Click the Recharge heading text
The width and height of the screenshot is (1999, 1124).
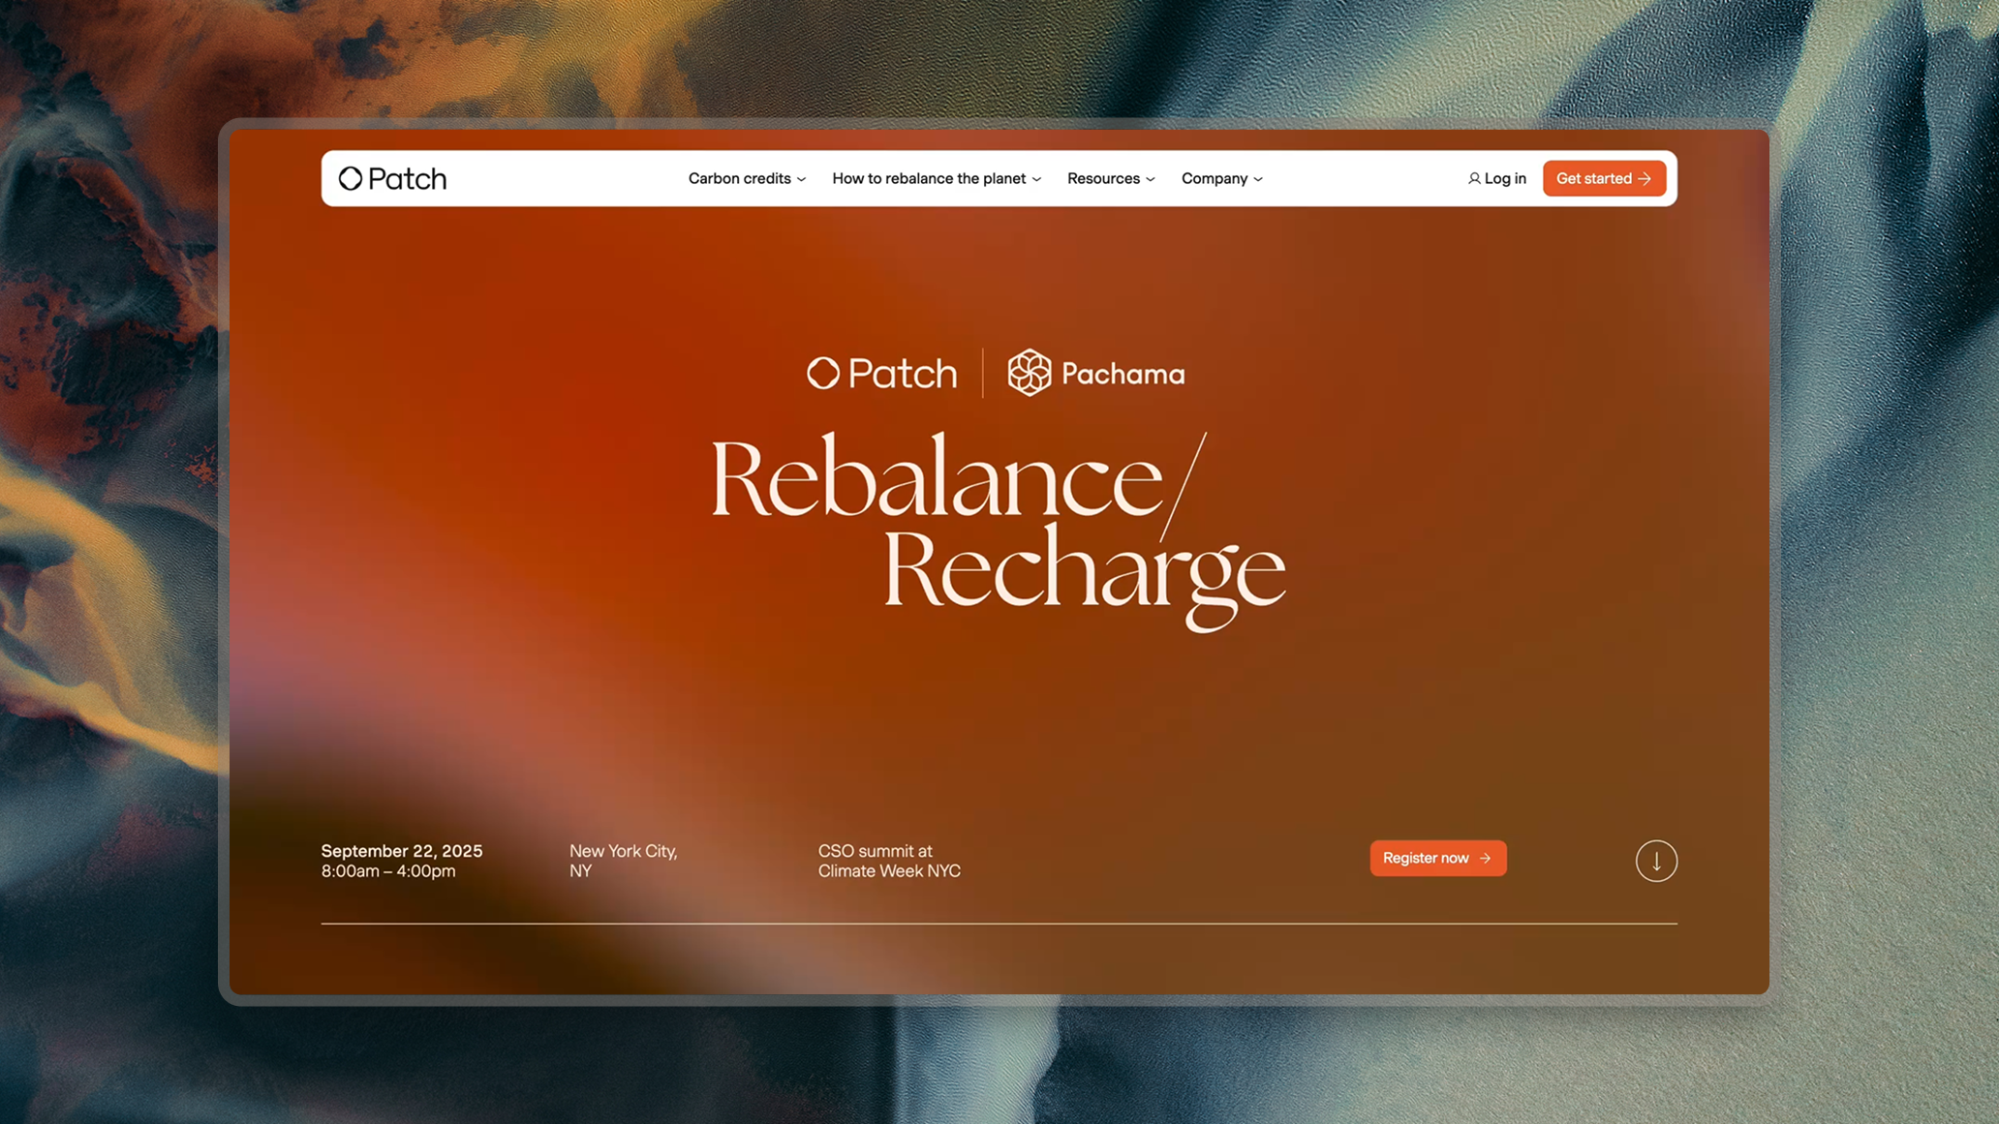coord(1084,578)
